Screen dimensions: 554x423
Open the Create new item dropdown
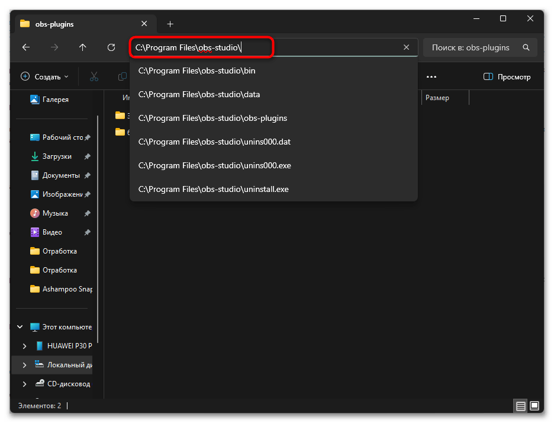[x=44, y=77]
